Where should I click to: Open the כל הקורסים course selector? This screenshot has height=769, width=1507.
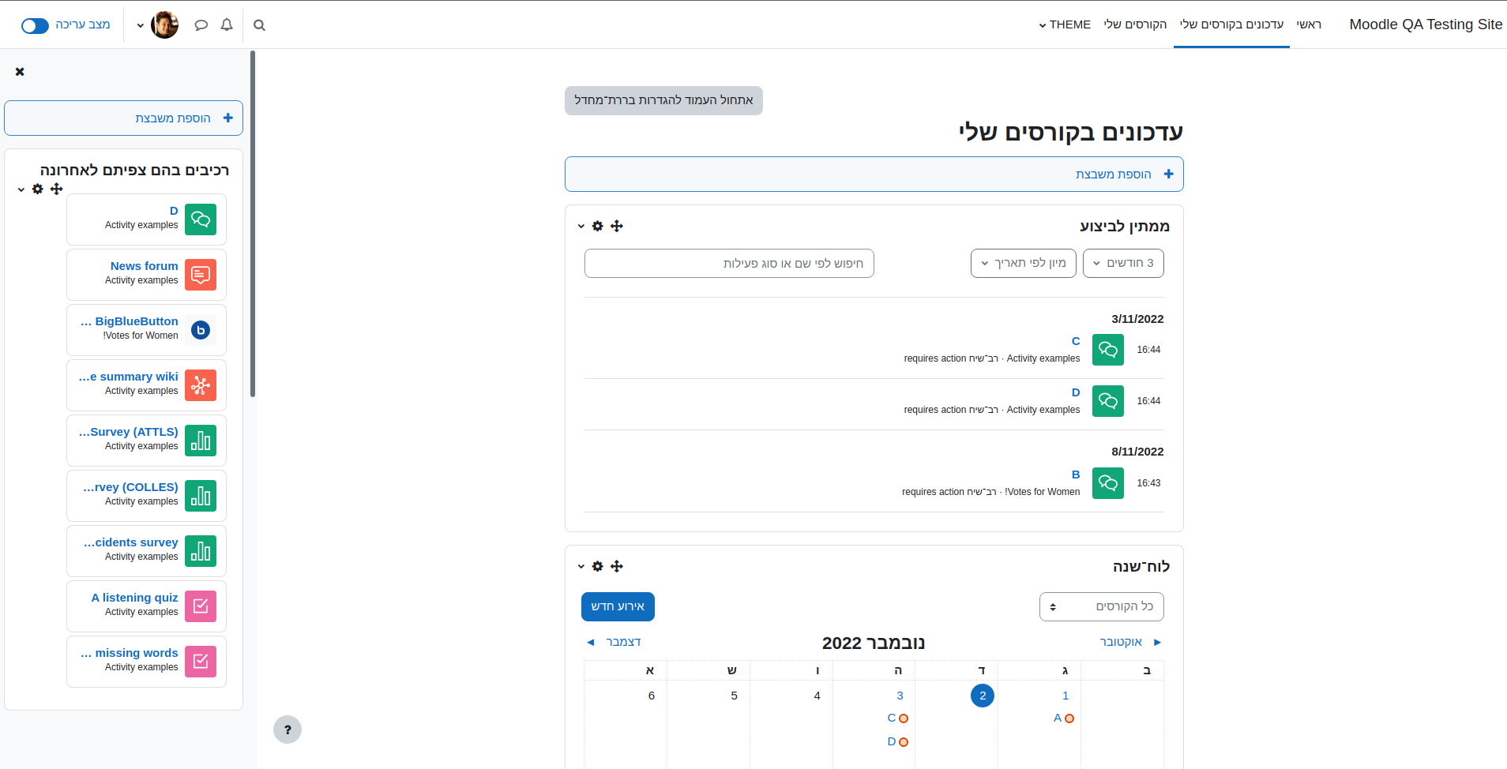[1101, 606]
